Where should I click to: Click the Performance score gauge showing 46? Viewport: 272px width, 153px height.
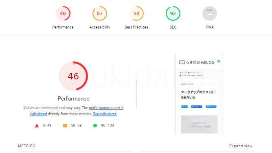click(x=63, y=13)
